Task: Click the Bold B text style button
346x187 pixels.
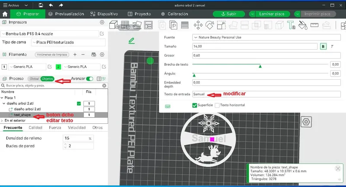Action: tap(323, 46)
